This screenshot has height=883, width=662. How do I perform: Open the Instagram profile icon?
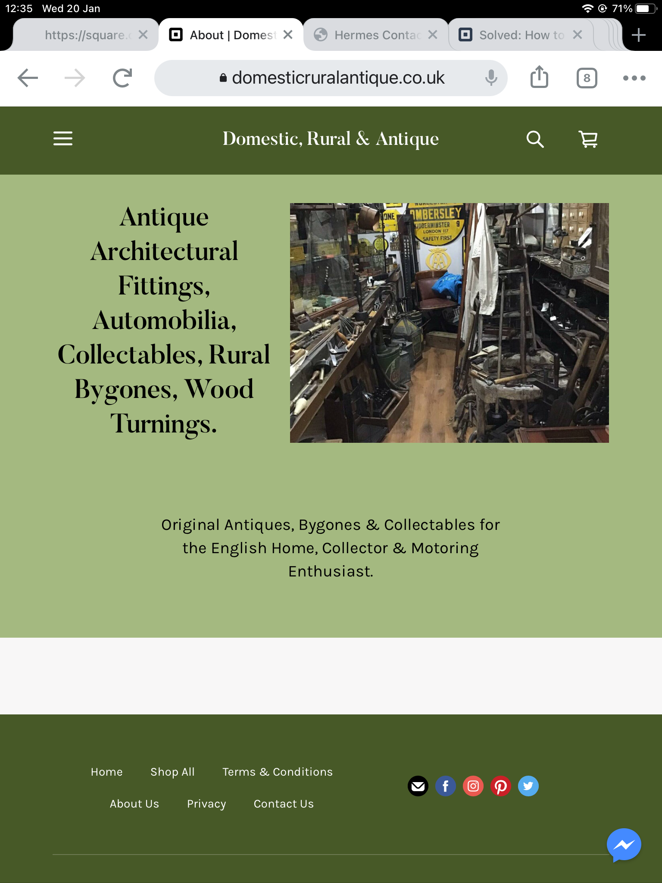pos(473,786)
